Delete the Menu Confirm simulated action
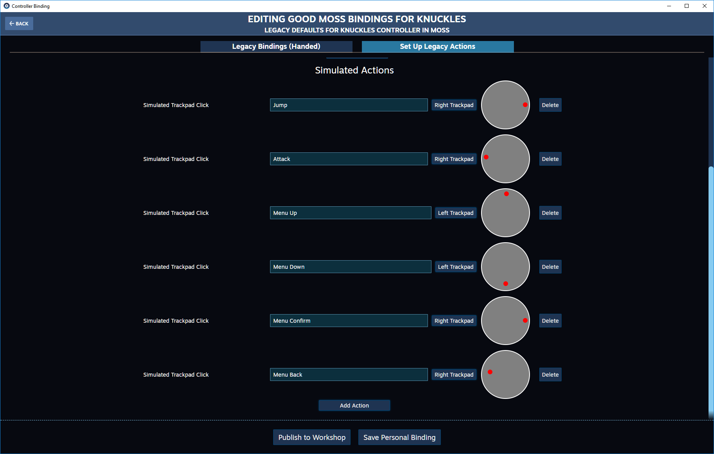The height and width of the screenshot is (454, 714). point(550,321)
